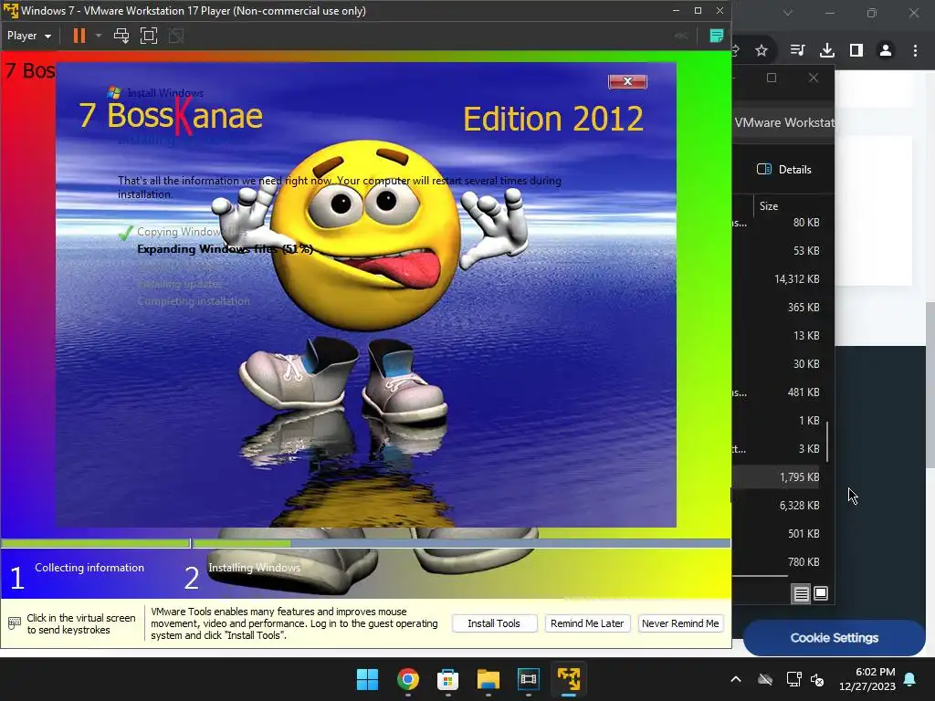Click the double-arrow collapse icon in VMware toolbar
This screenshot has width=935, height=701.
click(681, 36)
